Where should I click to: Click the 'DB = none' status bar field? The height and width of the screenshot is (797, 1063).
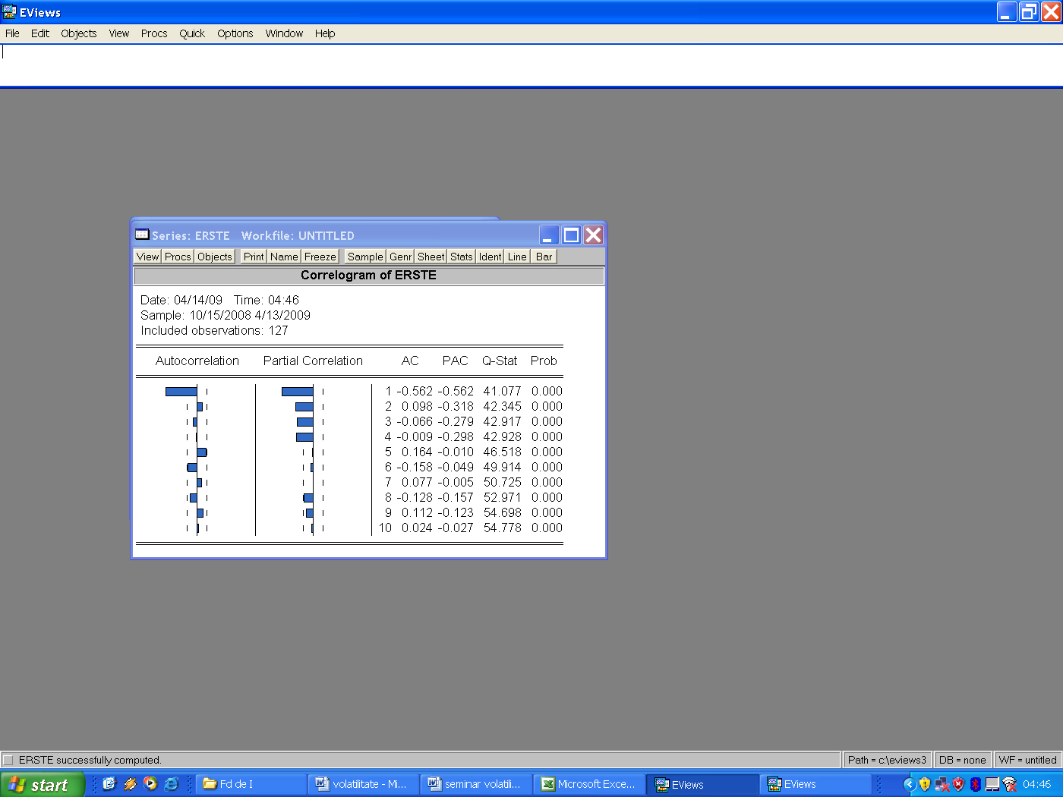point(962,760)
